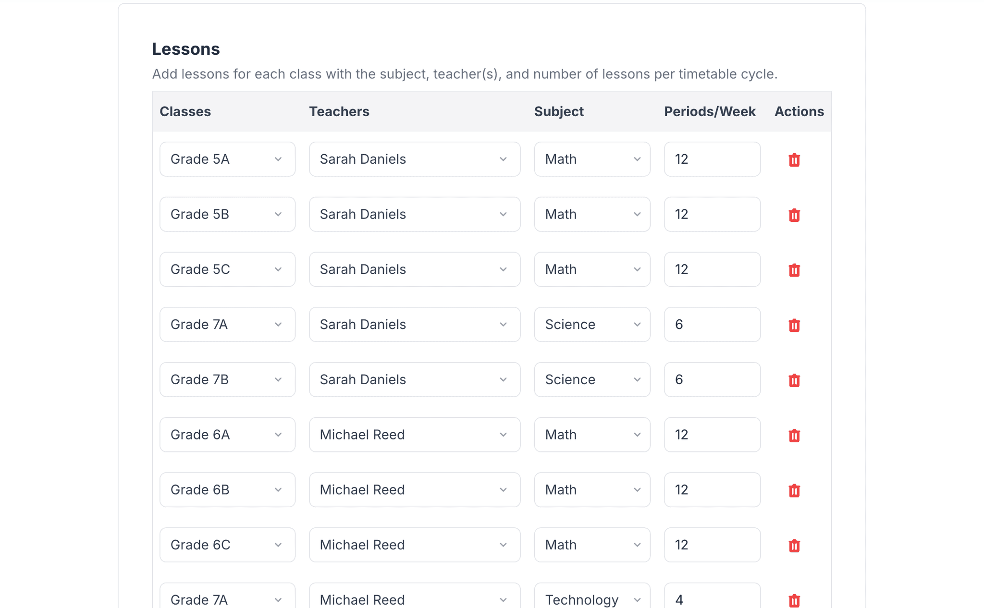Open the Science subject dropdown for Grade 7B
The height and width of the screenshot is (608, 984).
click(x=591, y=380)
